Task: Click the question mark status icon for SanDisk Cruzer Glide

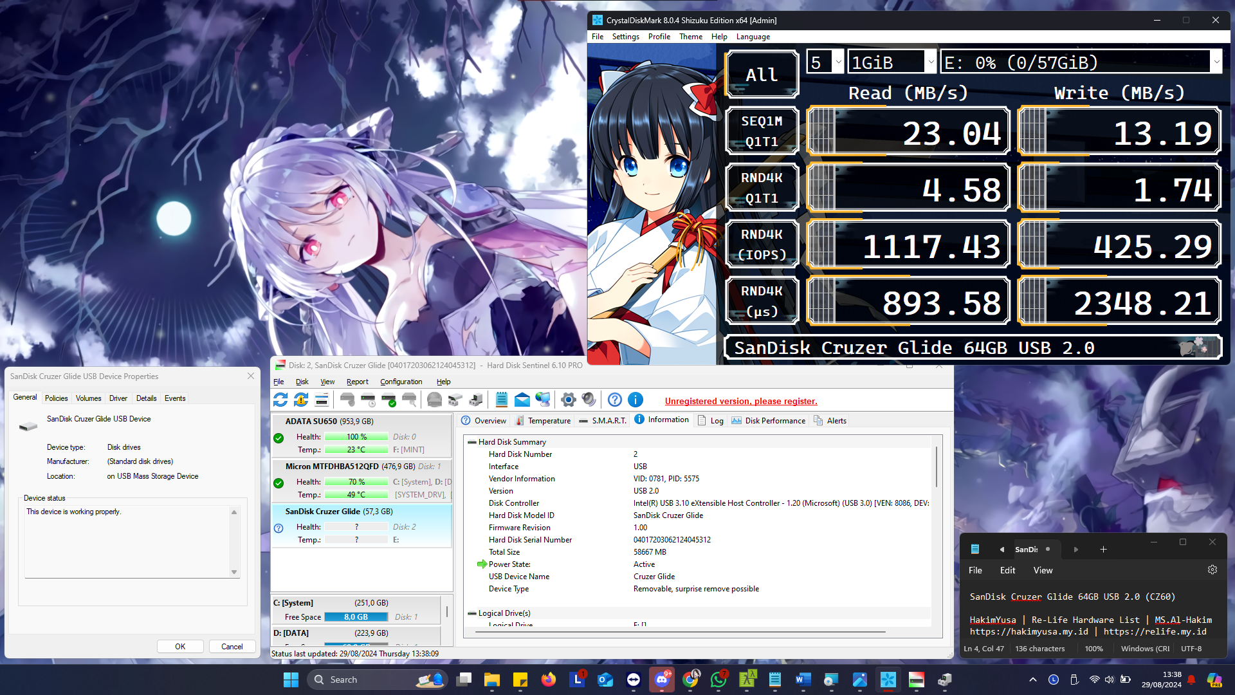Action: (279, 528)
